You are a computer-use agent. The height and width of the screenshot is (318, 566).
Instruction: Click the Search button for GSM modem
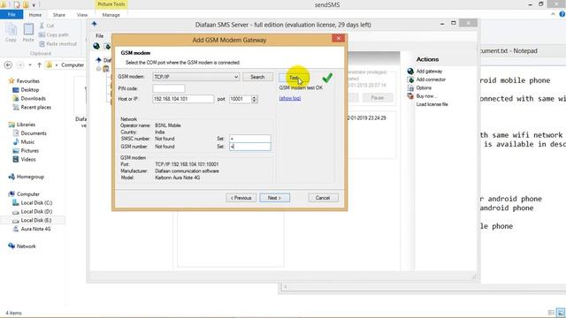pos(257,77)
